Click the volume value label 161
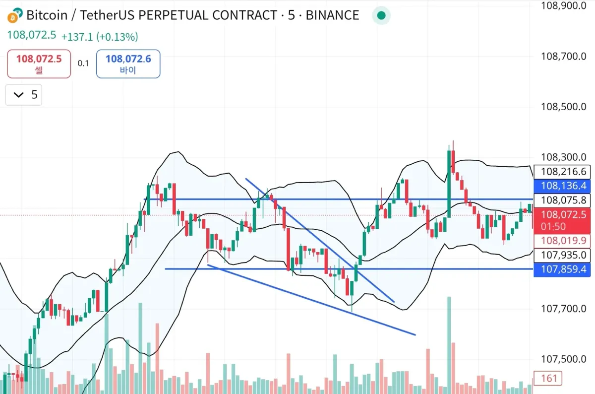This screenshot has width=595, height=394. pyautogui.click(x=549, y=379)
